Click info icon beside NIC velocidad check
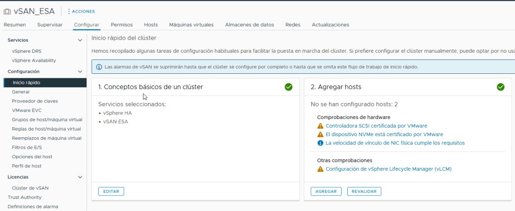This screenshot has height=211, width=515. (x=320, y=143)
